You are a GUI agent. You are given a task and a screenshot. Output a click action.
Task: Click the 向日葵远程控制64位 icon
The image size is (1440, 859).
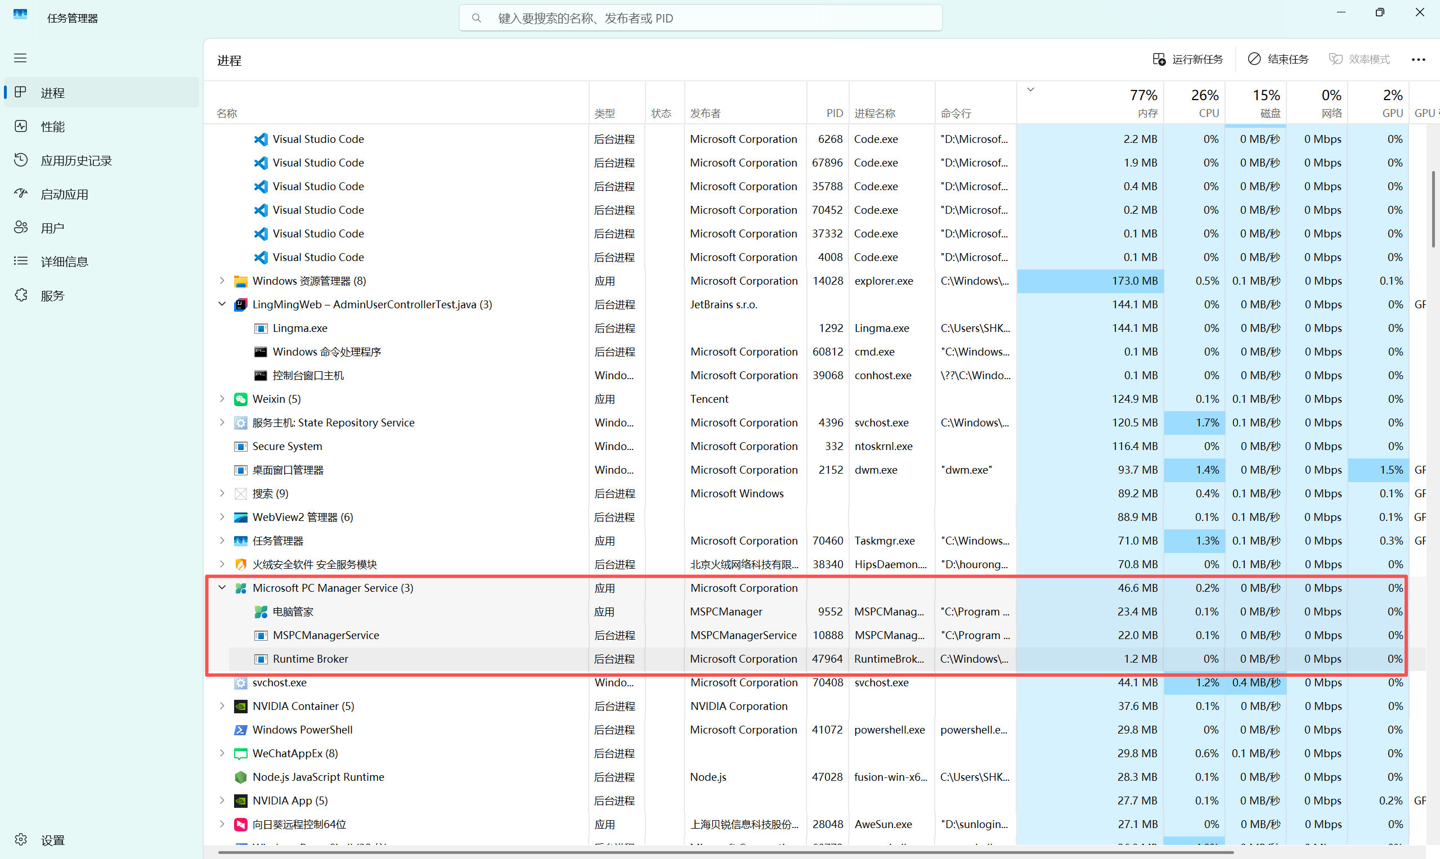(240, 825)
